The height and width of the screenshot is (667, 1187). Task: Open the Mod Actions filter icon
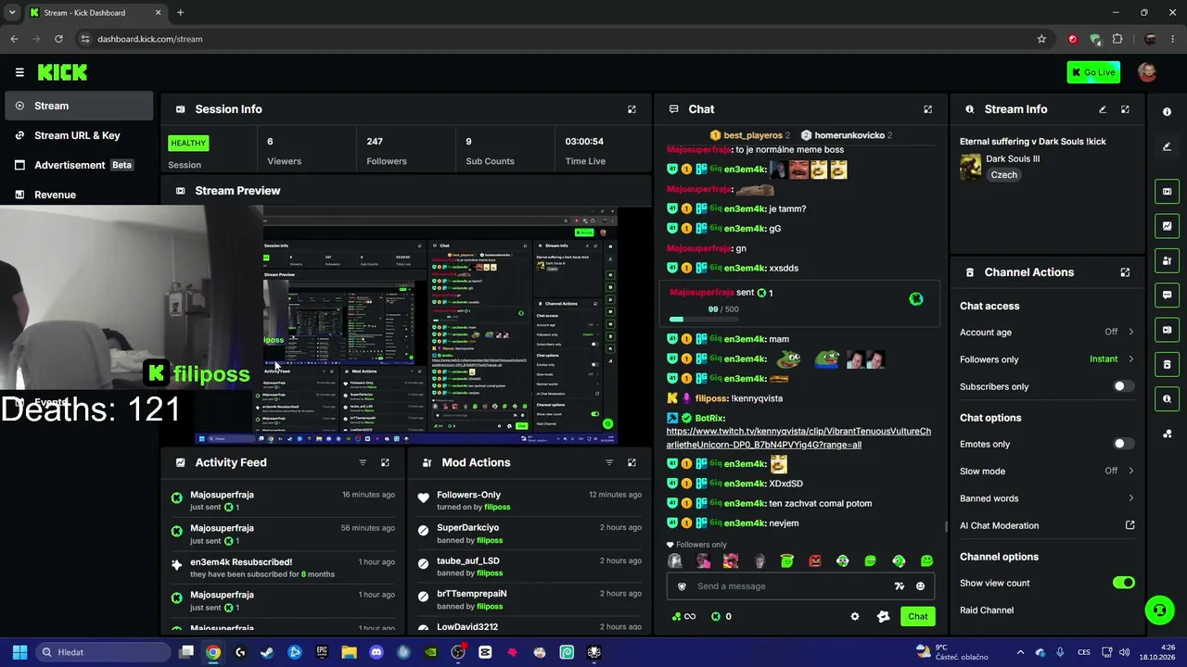point(609,462)
